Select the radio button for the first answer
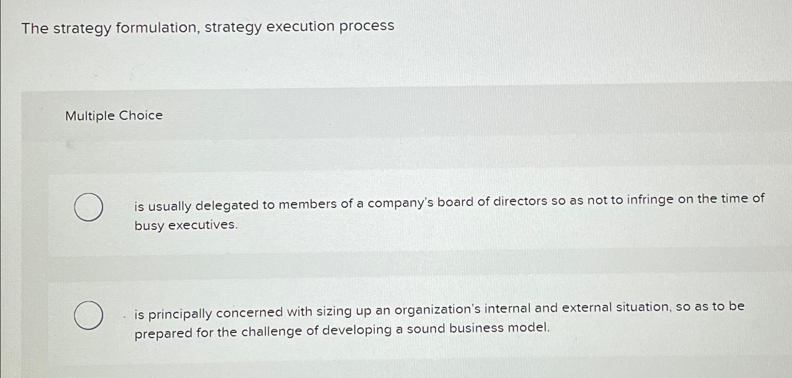Screen dimensions: 792x378 click(x=89, y=207)
